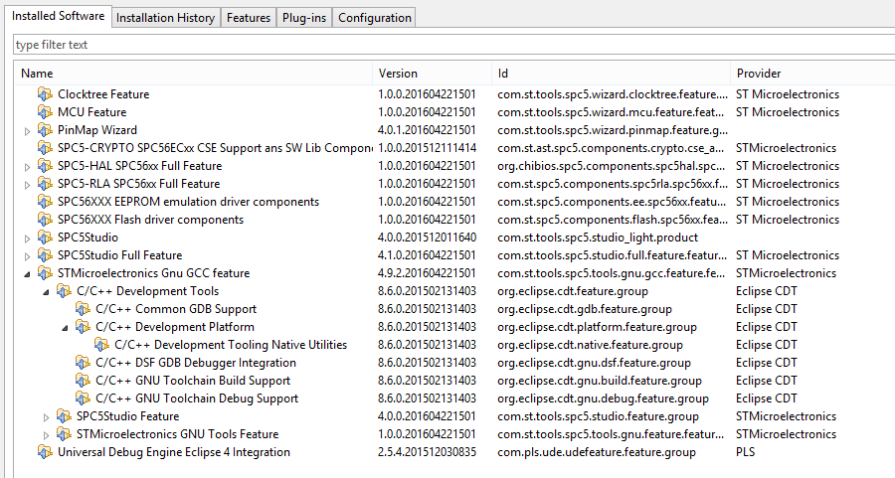This screenshot has height=478, width=895.
Task: Click the com.st.tools.spc5.studio_light.product id
Action: click(598, 238)
